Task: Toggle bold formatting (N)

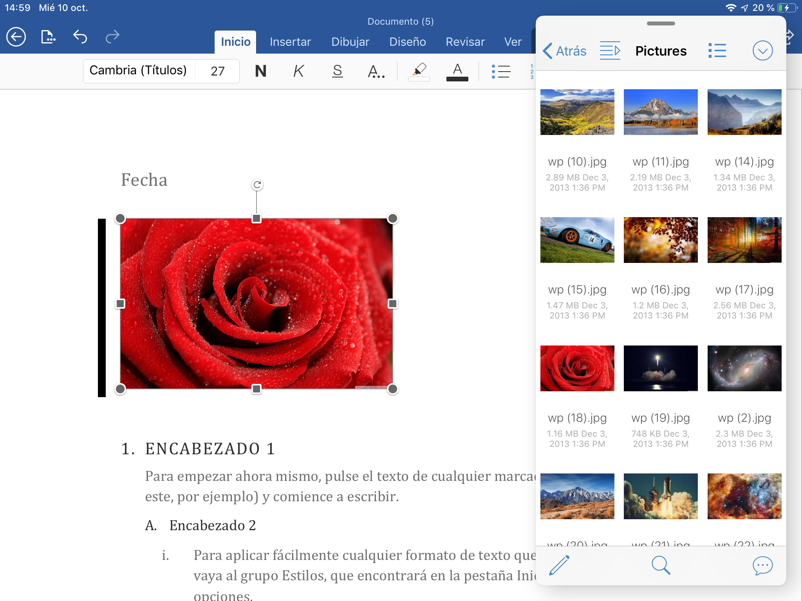Action: tap(260, 71)
